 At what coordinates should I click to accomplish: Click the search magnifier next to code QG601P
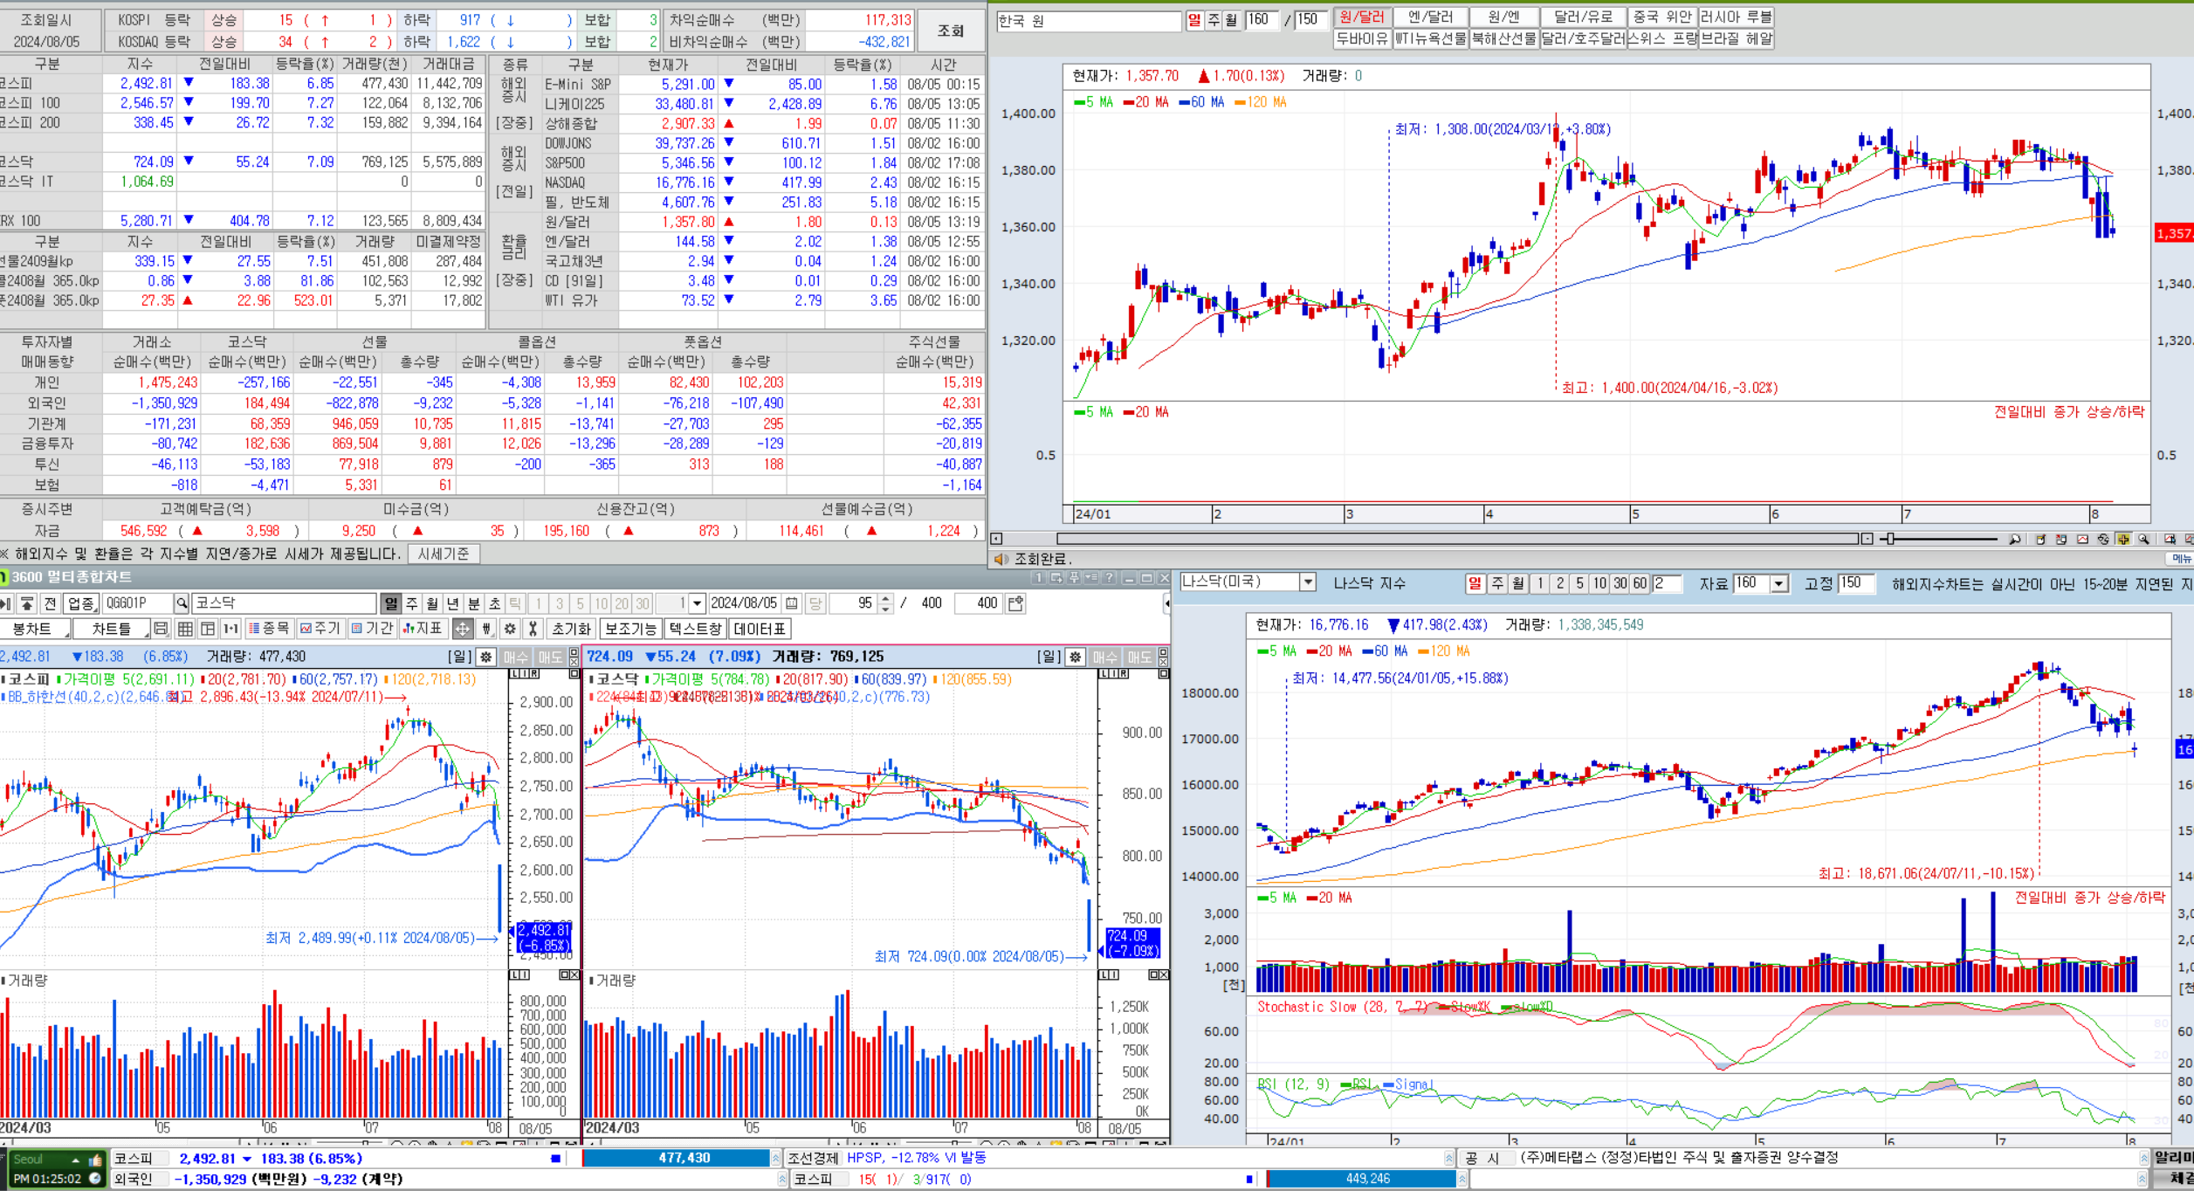tap(182, 603)
